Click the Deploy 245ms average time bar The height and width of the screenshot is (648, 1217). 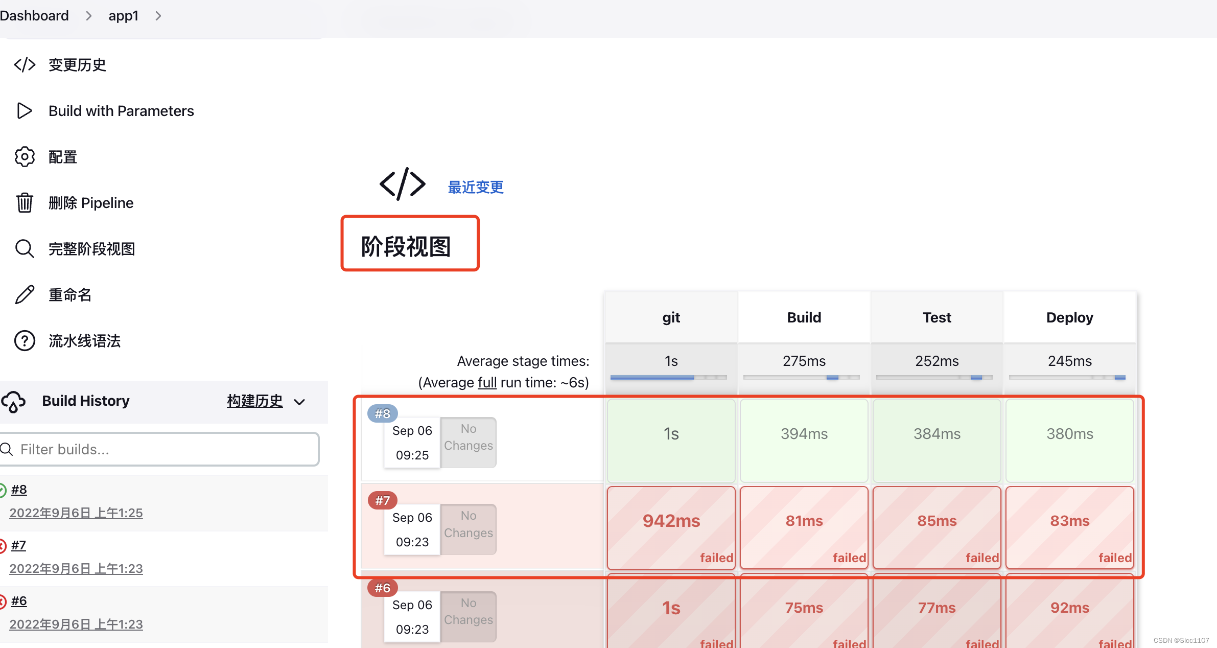tap(1067, 378)
